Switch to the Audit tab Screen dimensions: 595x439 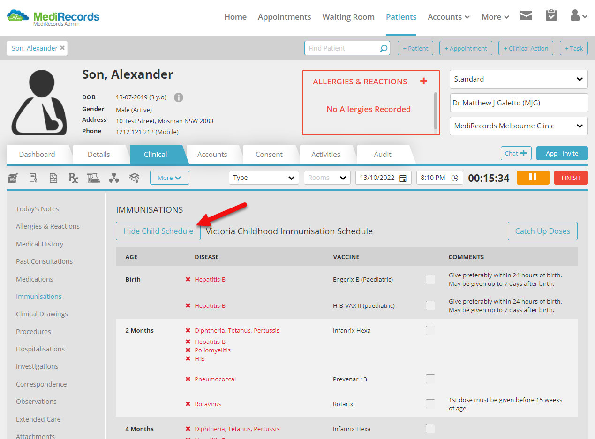coord(383,154)
